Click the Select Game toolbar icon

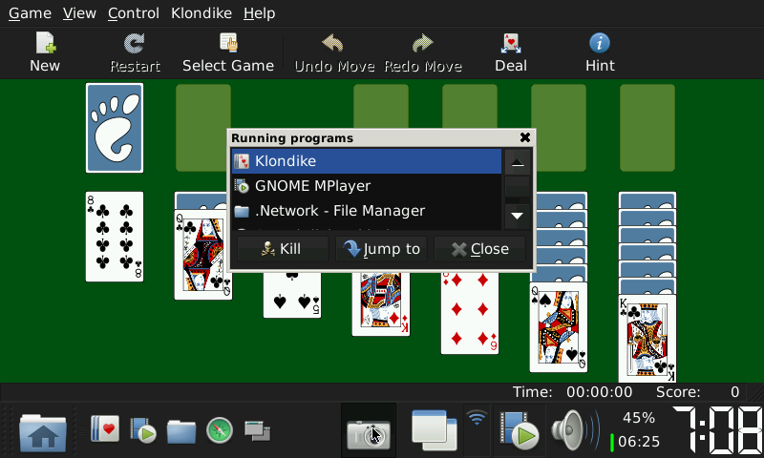[x=227, y=52]
